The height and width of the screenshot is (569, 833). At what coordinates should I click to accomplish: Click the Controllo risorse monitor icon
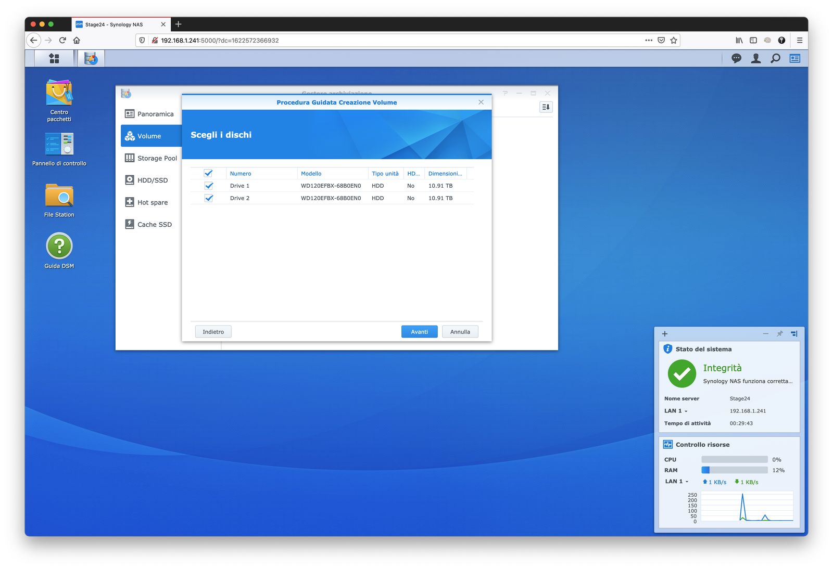pyautogui.click(x=668, y=445)
